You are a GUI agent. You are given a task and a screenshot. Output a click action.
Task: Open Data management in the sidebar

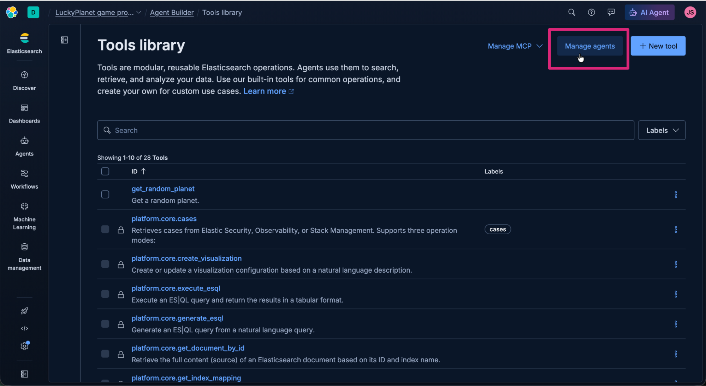[24, 257]
